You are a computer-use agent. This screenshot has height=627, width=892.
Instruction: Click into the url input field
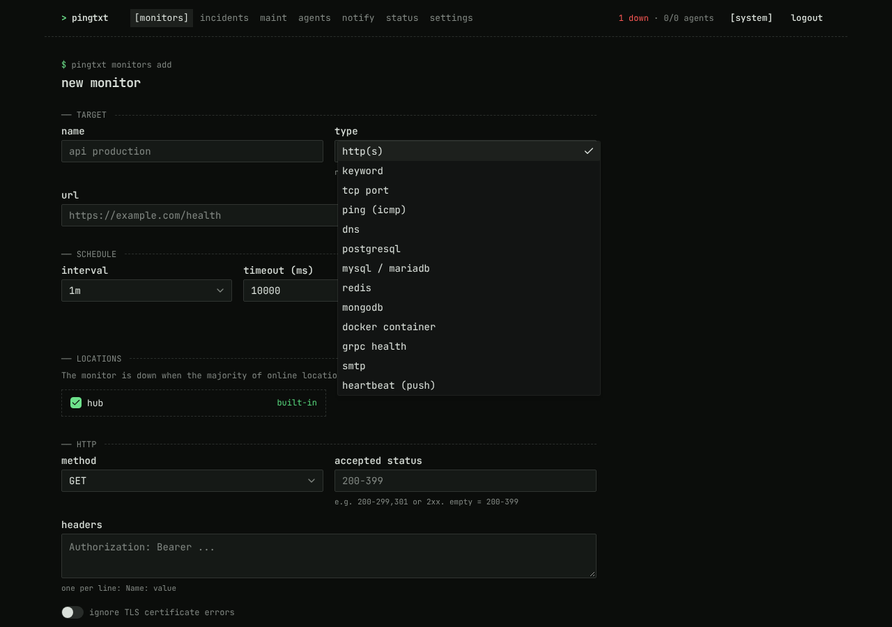pyautogui.click(x=199, y=215)
